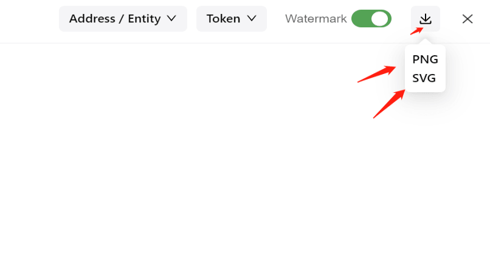Open the download export icon menu
The image size is (490, 264).
(426, 19)
